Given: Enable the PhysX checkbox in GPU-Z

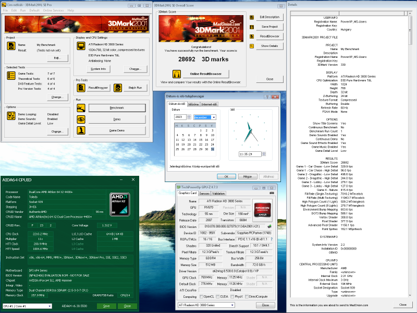Looking at the screenshot, I should pos(232,296).
